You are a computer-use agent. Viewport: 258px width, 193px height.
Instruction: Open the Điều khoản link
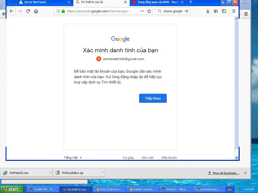coord(169,158)
